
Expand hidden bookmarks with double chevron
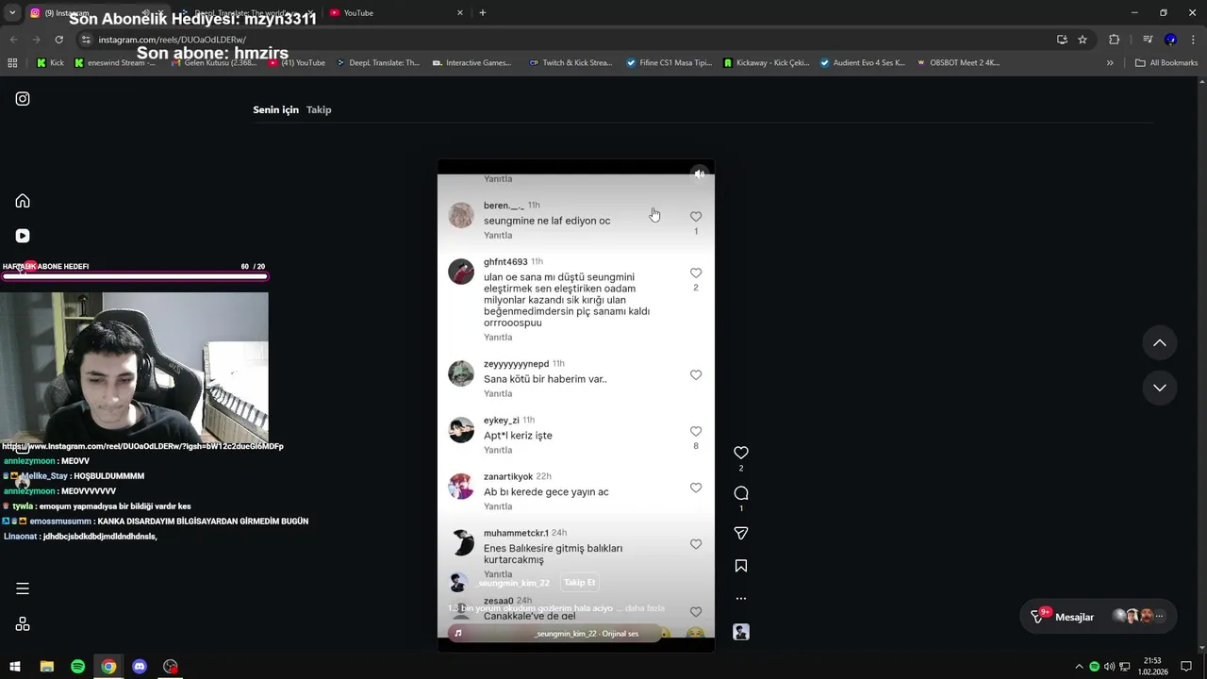pos(1110,63)
